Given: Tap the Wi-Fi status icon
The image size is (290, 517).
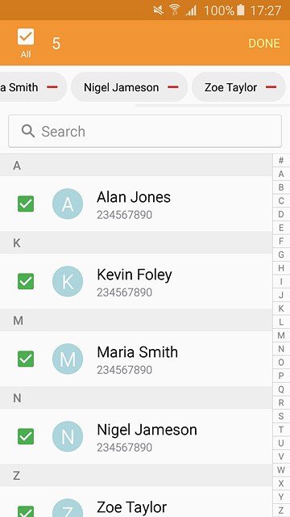Looking at the screenshot, I should click(175, 11).
